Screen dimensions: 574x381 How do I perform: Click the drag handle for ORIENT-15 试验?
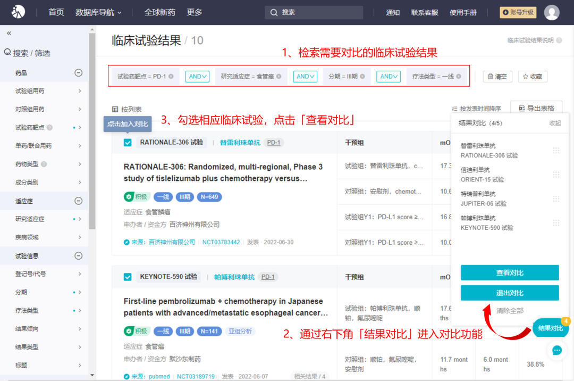pyautogui.click(x=556, y=175)
